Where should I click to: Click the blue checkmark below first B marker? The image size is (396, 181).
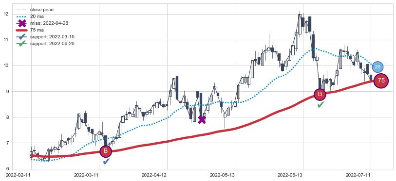(x=106, y=162)
